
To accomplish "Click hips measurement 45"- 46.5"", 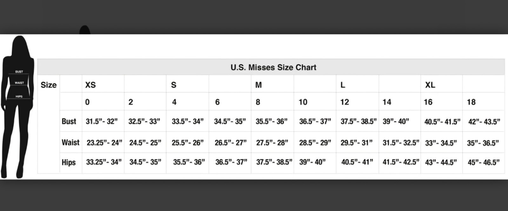I will click(484, 162).
